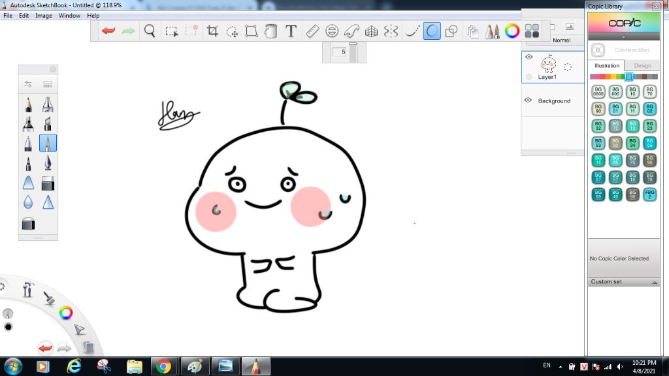This screenshot has width=669, height=376.
Task: Select the Text tool
Action: point(291,31)
